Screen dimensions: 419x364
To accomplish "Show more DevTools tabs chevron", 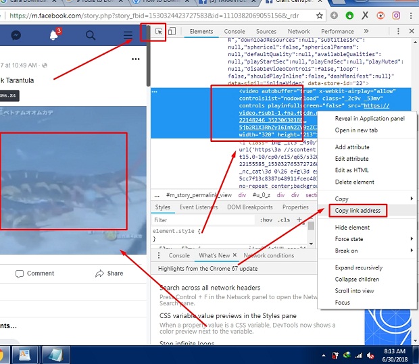I will coord(366,31).
